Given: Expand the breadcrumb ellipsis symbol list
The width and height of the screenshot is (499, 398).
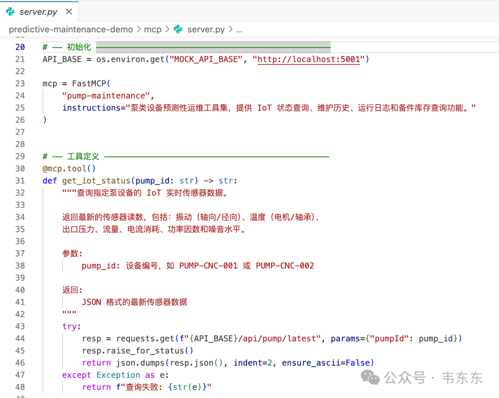Looking at the screenshot, I should point(239,30).
